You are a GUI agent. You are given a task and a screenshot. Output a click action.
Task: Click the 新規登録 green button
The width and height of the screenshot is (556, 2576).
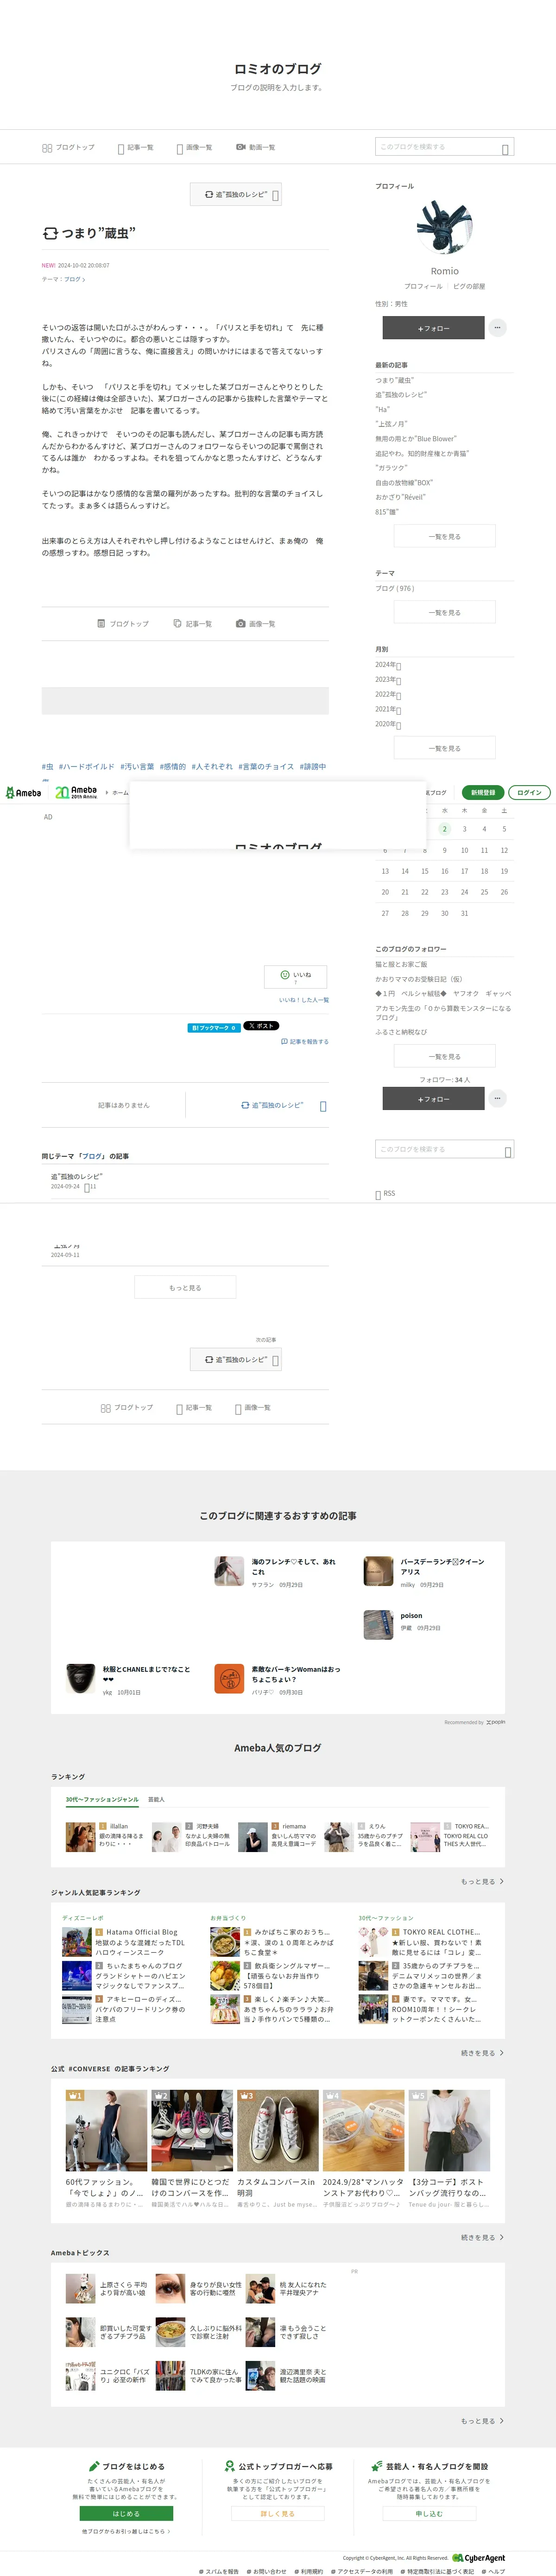(483, 792)
